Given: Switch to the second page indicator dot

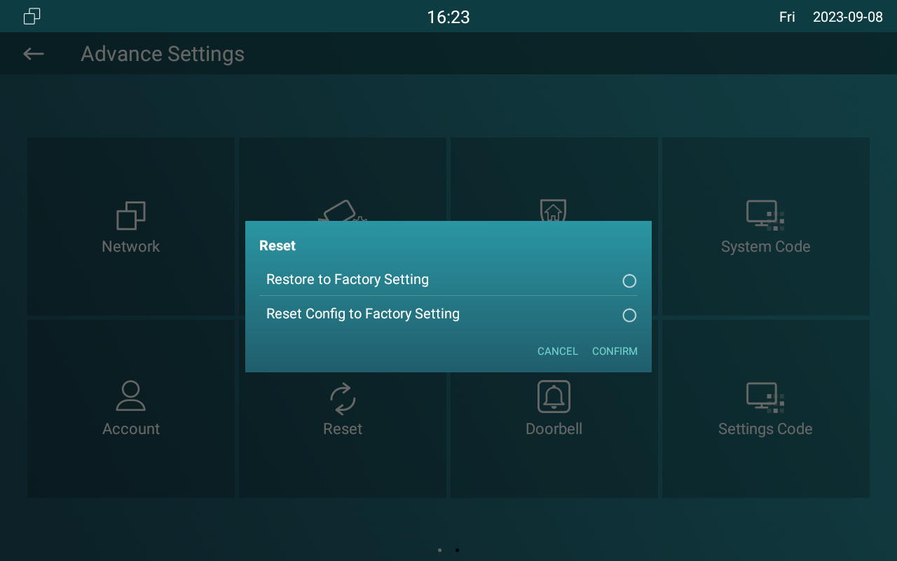Looking at the screenshot, I should (x=457, y=550).
